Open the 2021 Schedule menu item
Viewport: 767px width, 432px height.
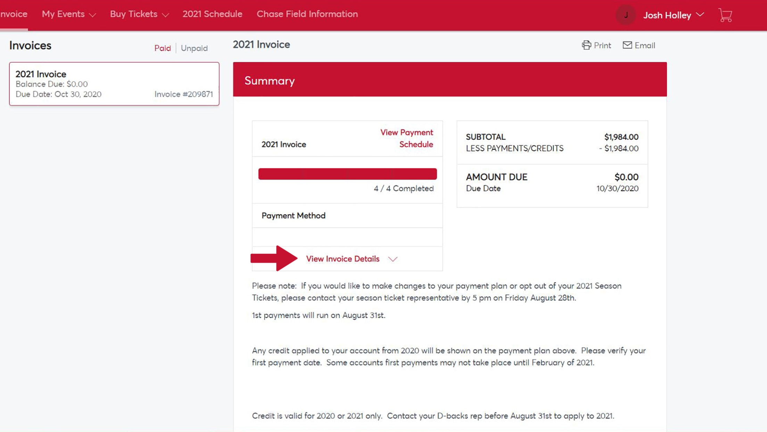(x=212, y=14)
